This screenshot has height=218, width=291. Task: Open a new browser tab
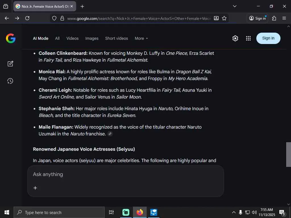(x=82, y=7)
